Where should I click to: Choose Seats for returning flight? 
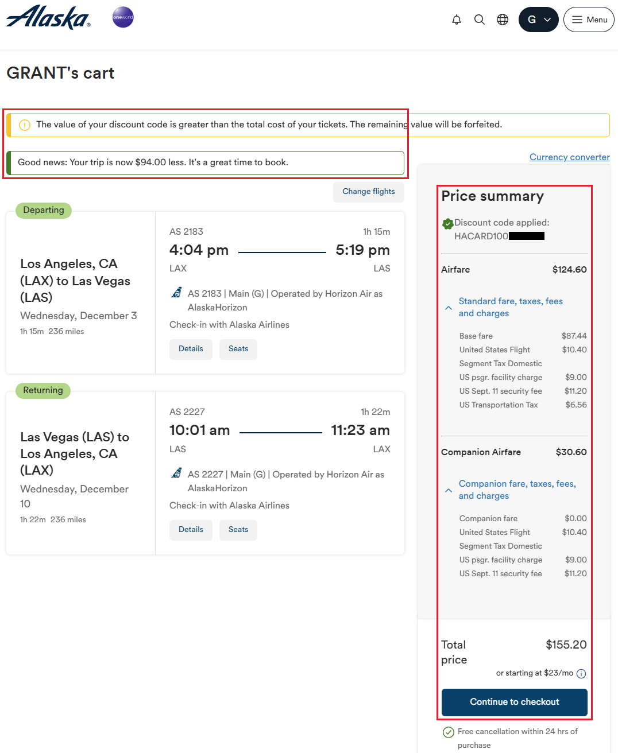(x=238, y=530)
